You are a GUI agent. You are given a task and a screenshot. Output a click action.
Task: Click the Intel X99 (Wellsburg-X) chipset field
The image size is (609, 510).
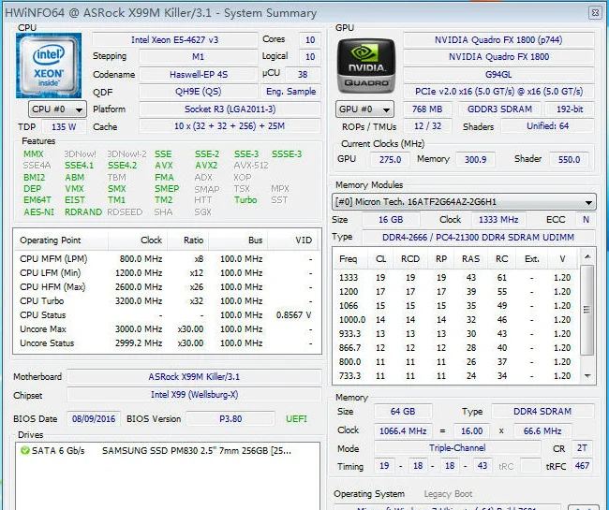(x=194, y=395)
